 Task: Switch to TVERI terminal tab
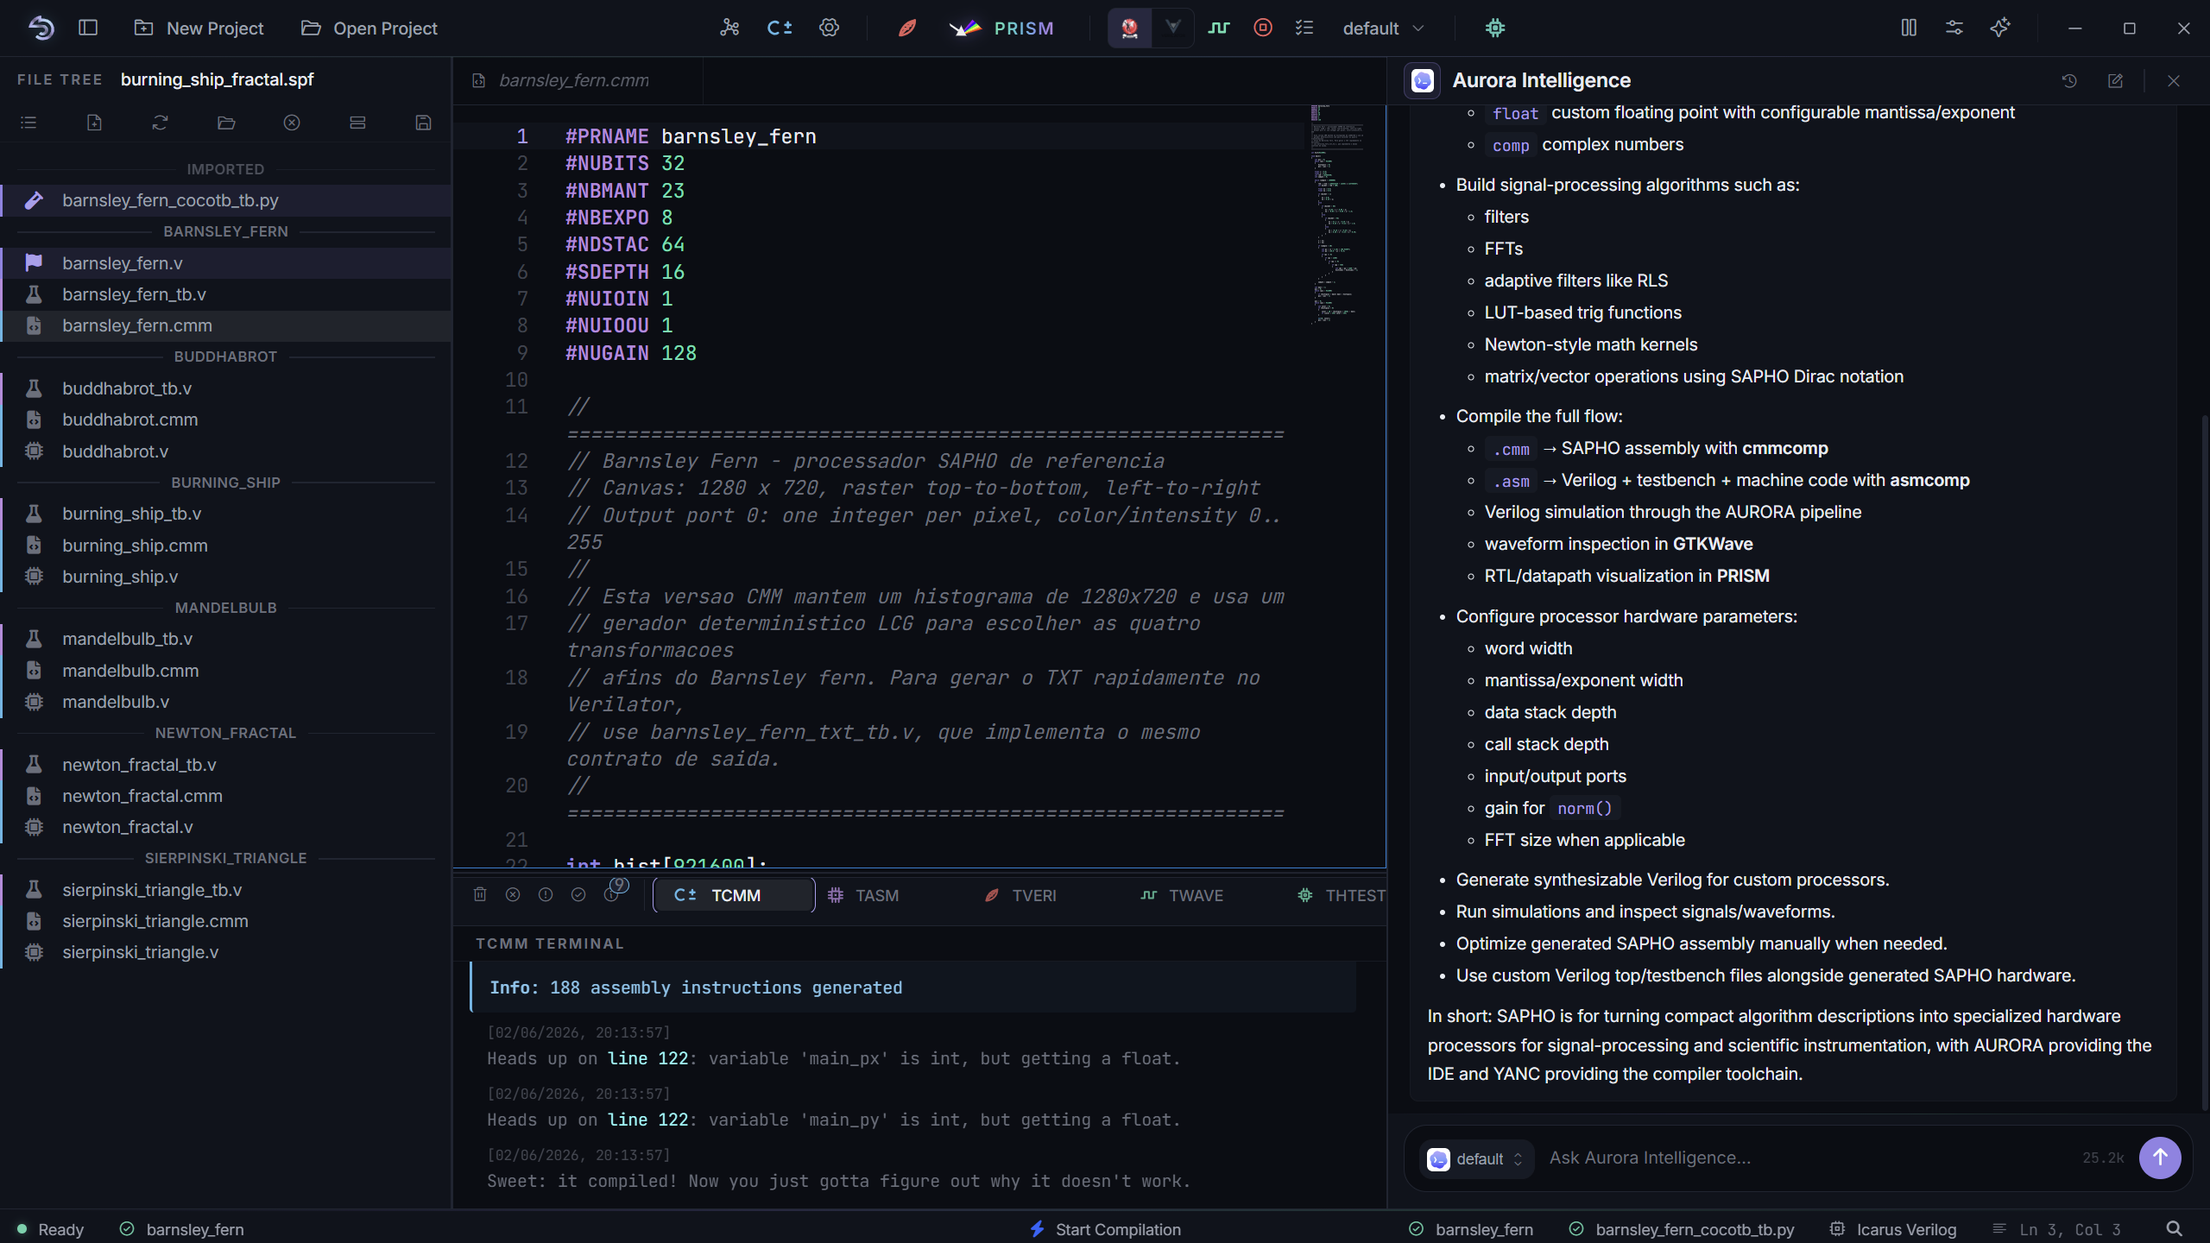tap(1021, 895)
